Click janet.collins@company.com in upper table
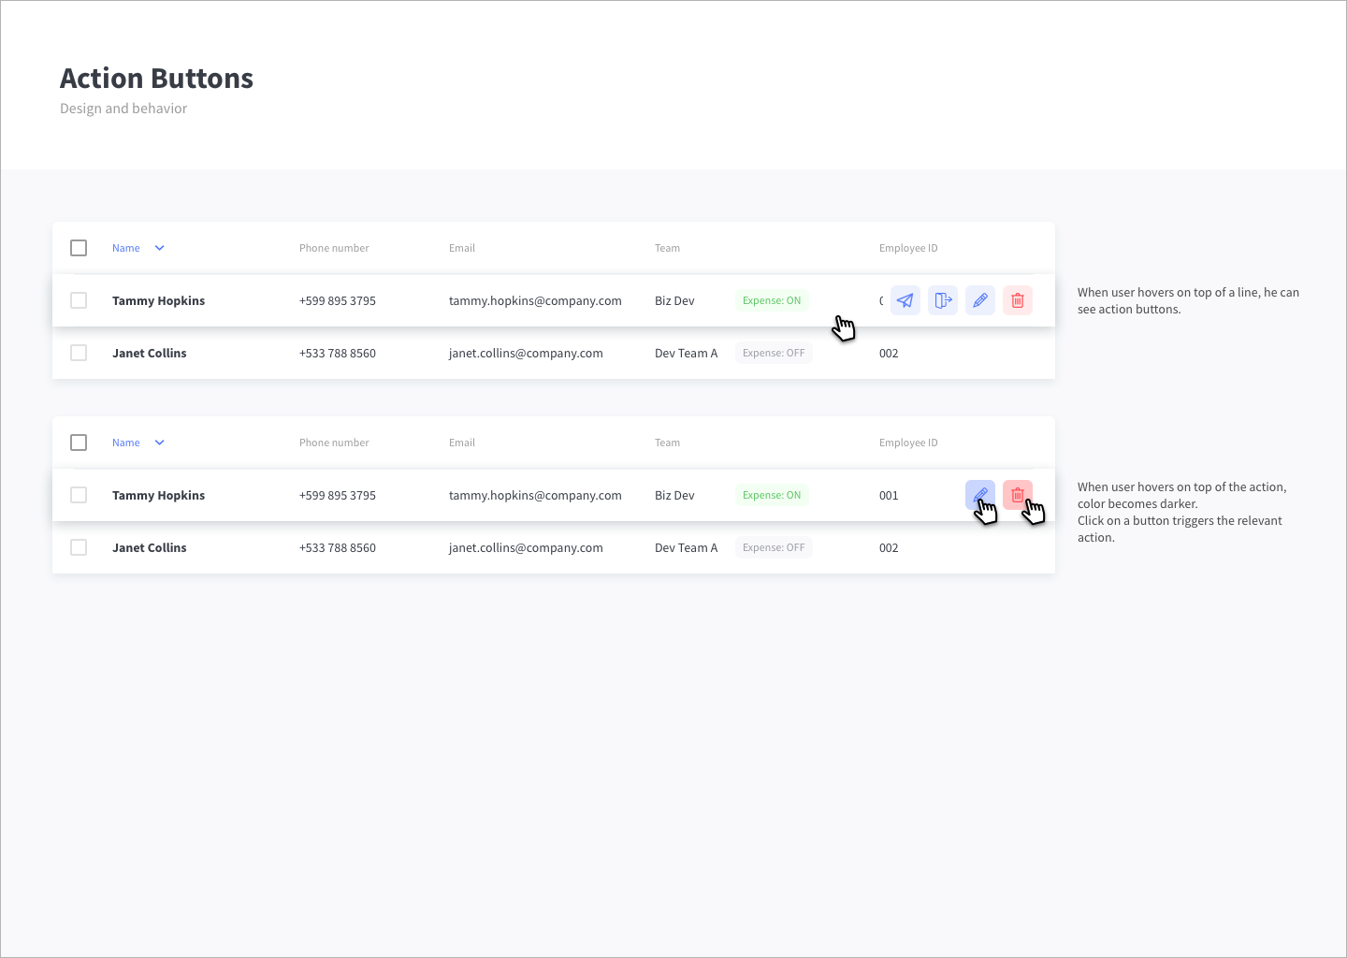The width and height of the screenshot is (1347, 958). (526, 353)
